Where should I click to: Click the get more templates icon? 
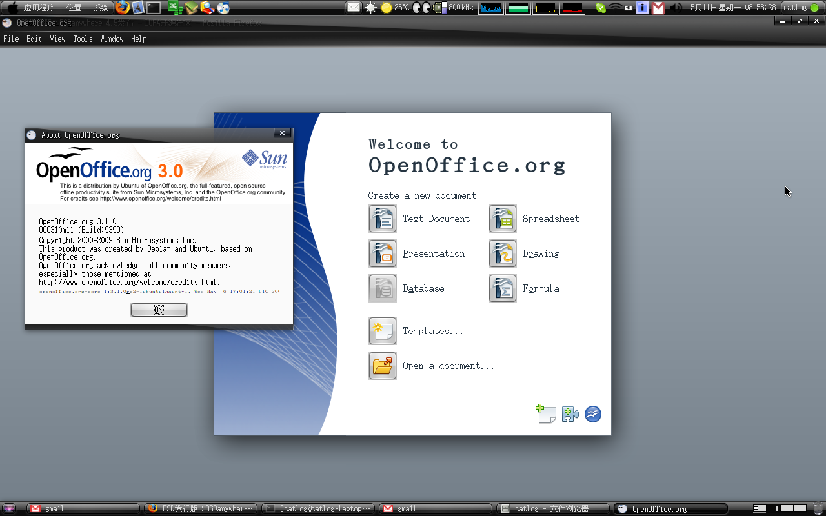546,414
